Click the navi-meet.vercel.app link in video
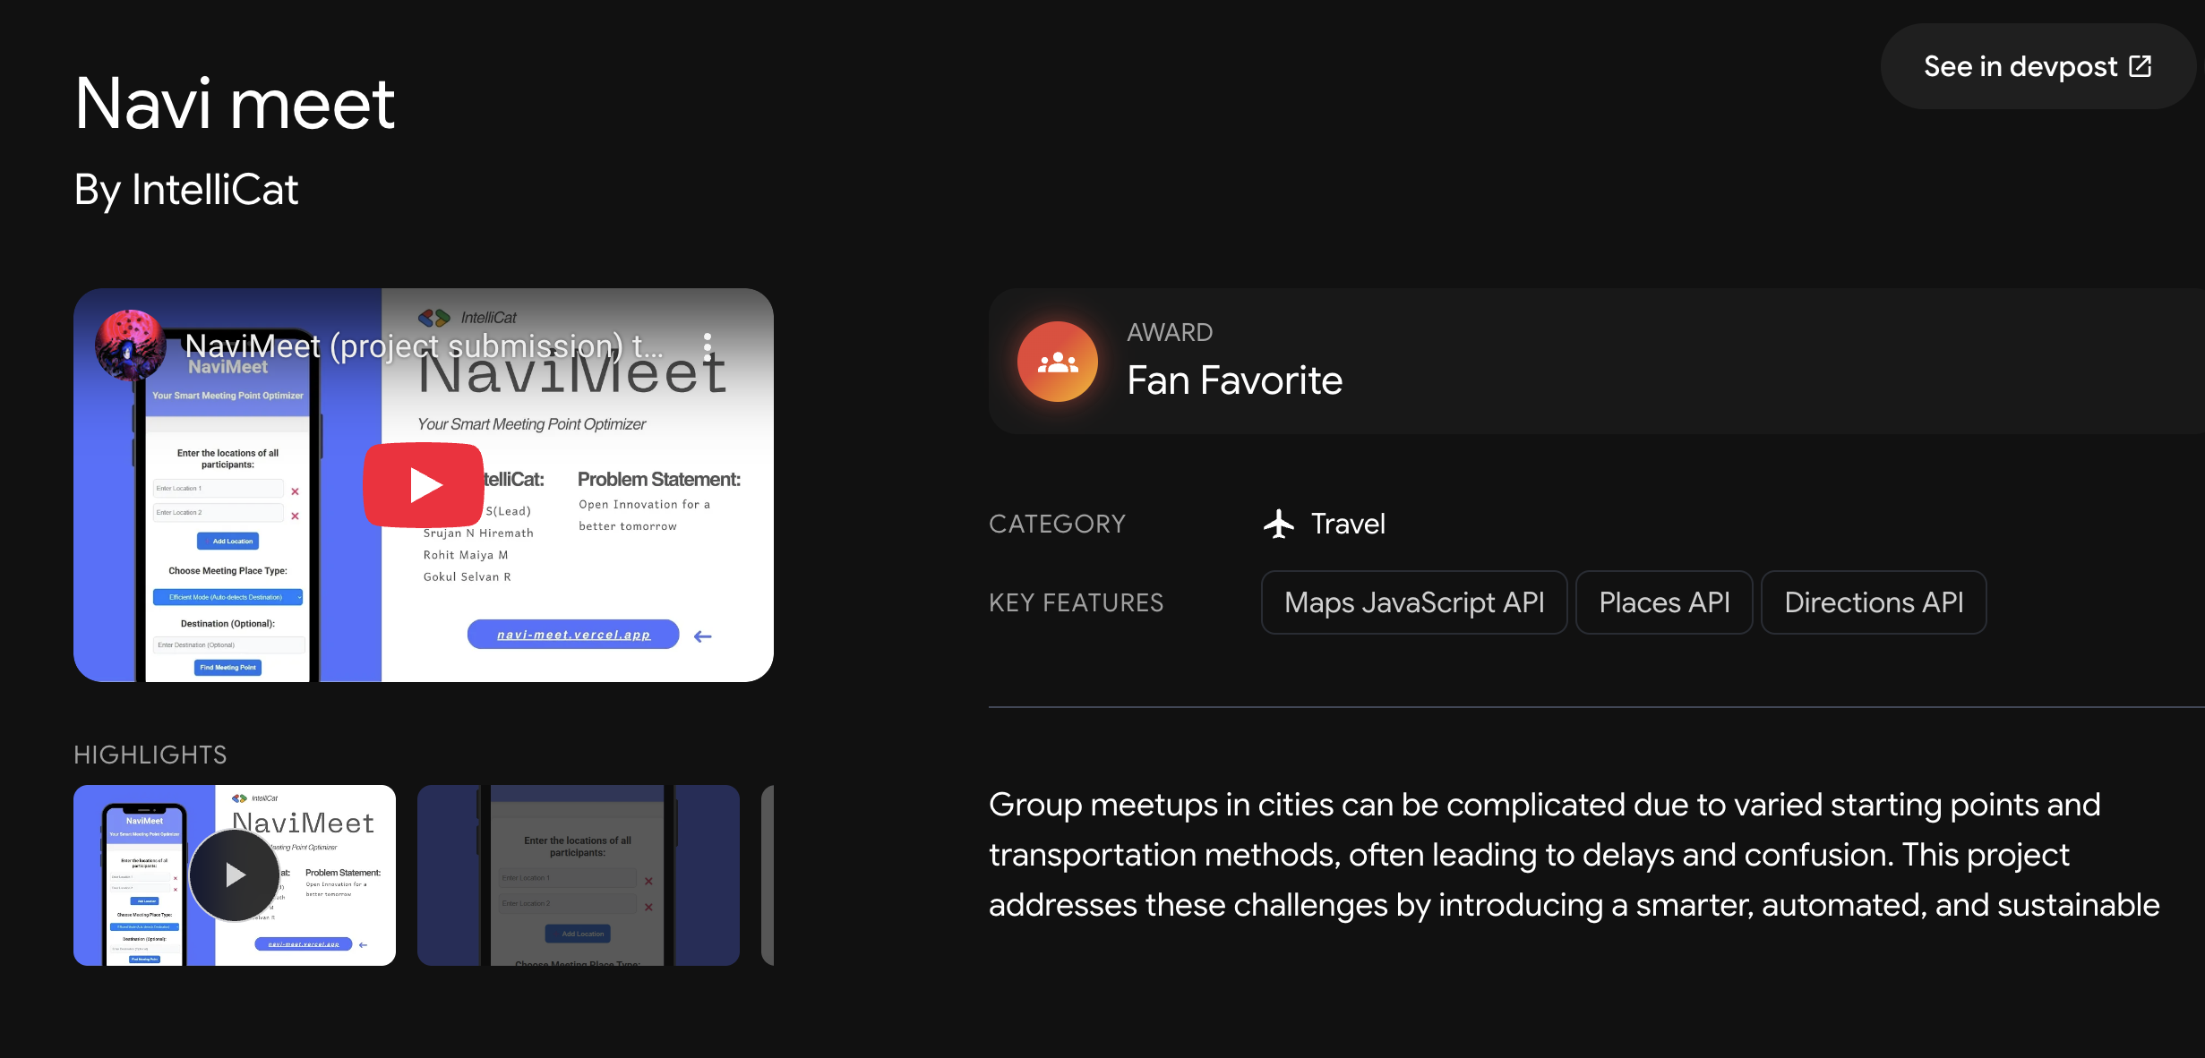The width and height of the screenshot is (2205, 1058). (x=573, y=635)
